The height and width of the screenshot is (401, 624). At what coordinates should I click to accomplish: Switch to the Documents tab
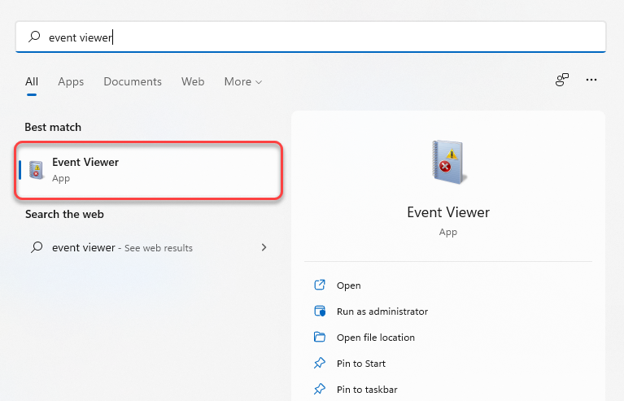pyautogui.click(x=133, y=82)
